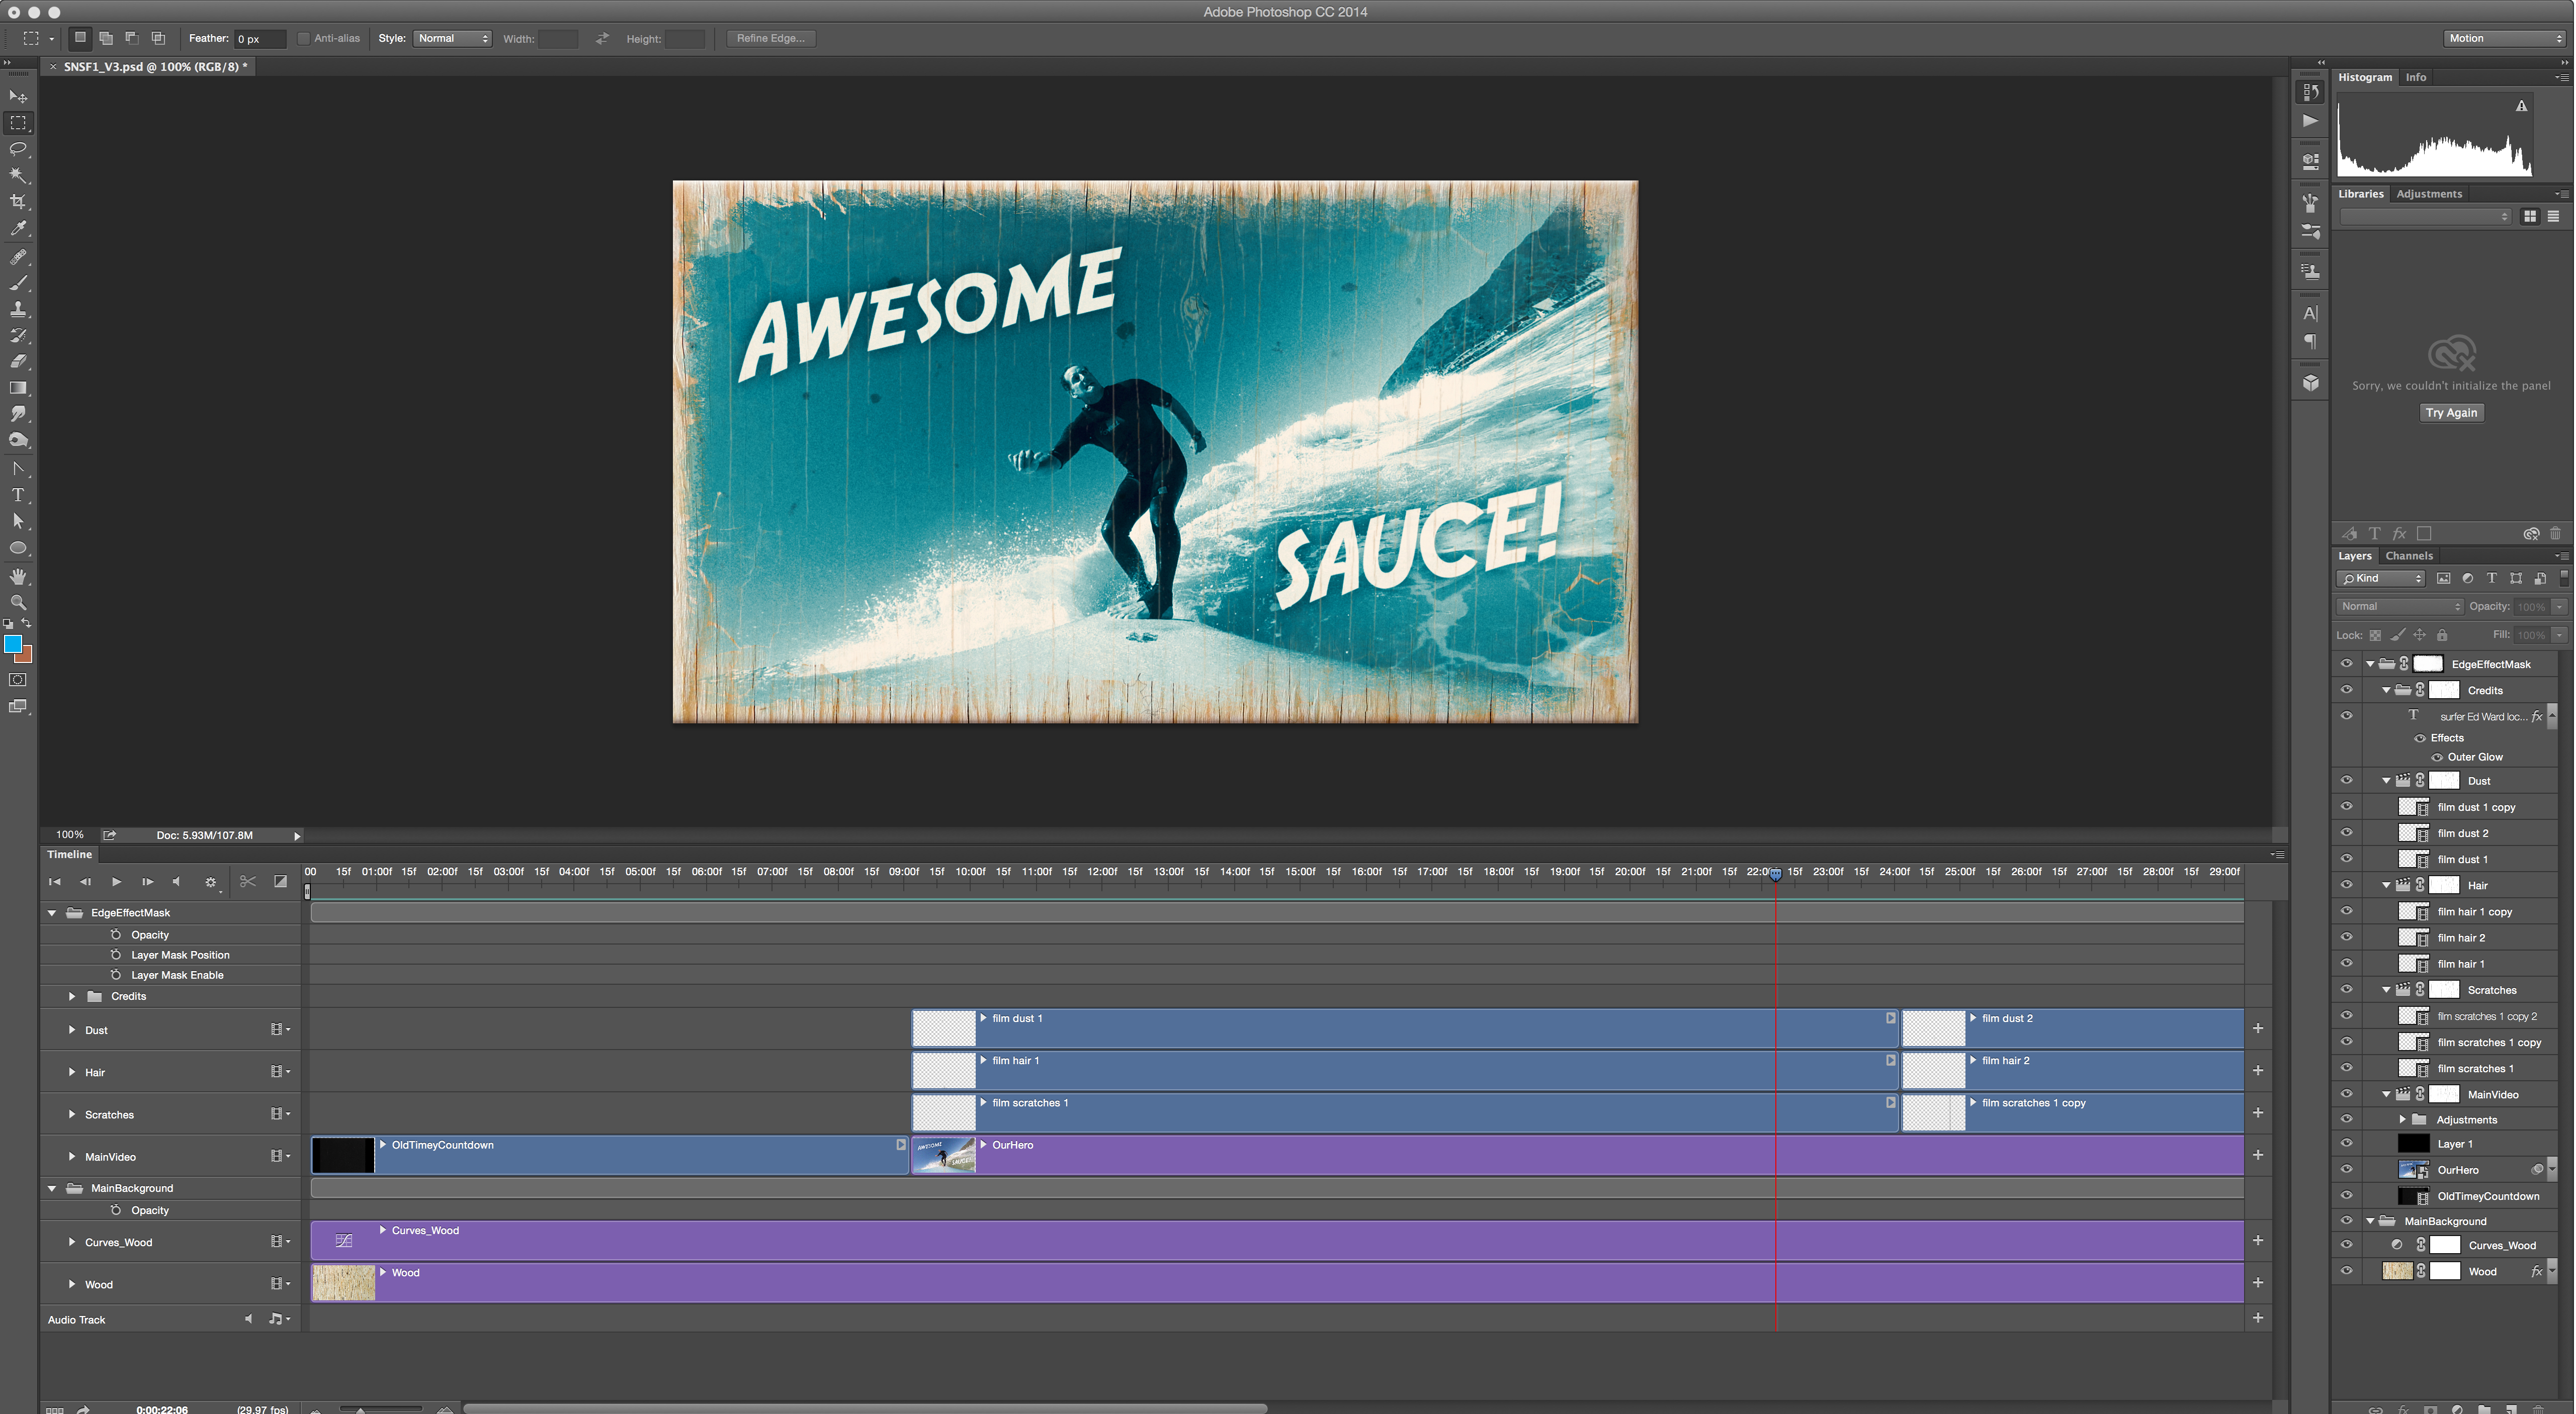This screenshot has height=1414, width=2576.
Task: Switch to the Info tab
Action: (2416, 77)
